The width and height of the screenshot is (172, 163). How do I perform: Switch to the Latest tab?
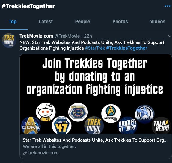click(46, 22)
